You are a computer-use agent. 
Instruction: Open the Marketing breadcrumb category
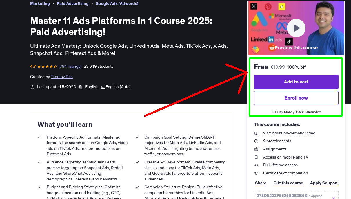(40, 4)
